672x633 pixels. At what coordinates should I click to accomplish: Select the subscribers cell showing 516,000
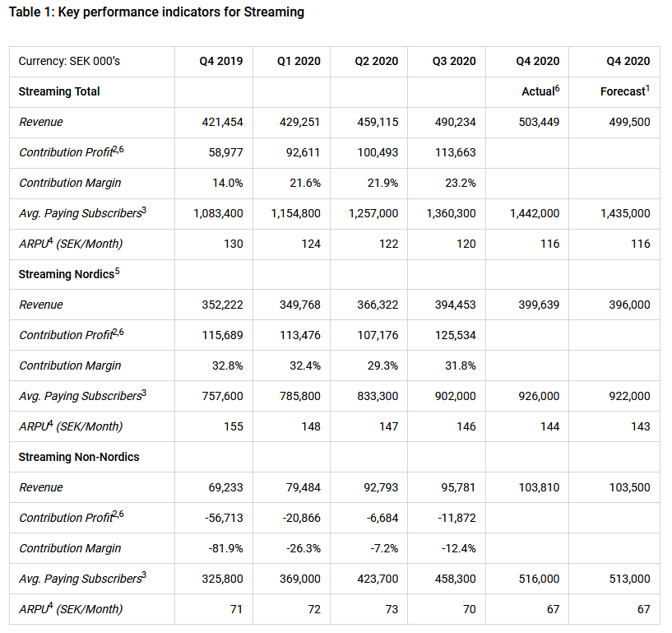point(538,579)
